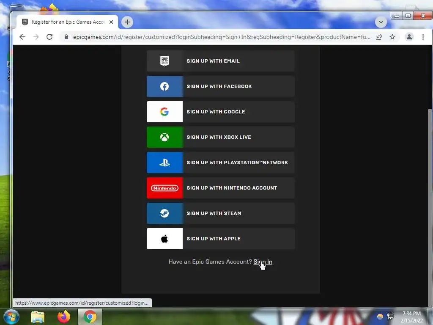
Task: Focus the epicgames.com address bar
Action: [222, 37]
